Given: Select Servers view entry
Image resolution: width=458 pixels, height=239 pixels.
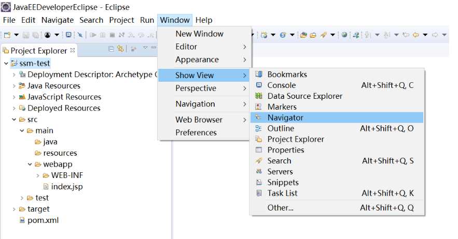Looking at the screenshot, I should (337, 172).
